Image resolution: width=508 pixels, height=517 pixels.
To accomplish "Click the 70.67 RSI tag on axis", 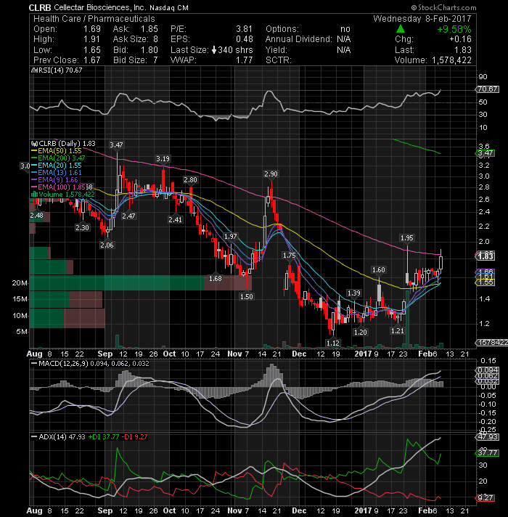I will tap(488, 89).
